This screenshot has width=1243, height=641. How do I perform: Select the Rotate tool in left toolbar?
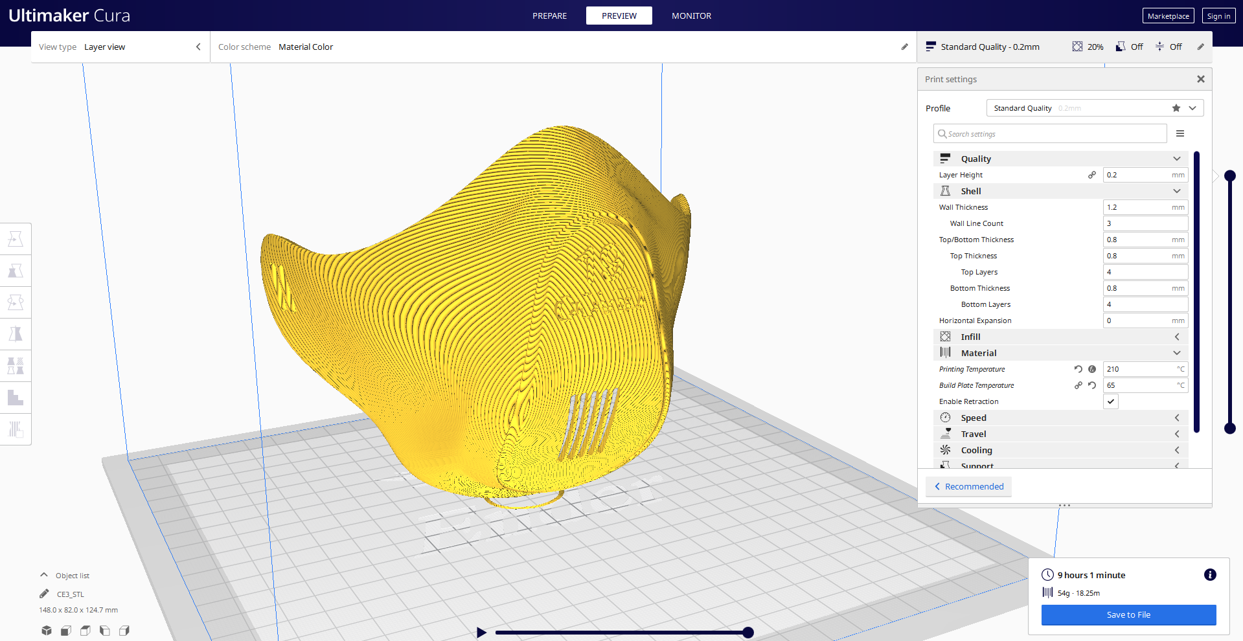[x=16, y=302]
